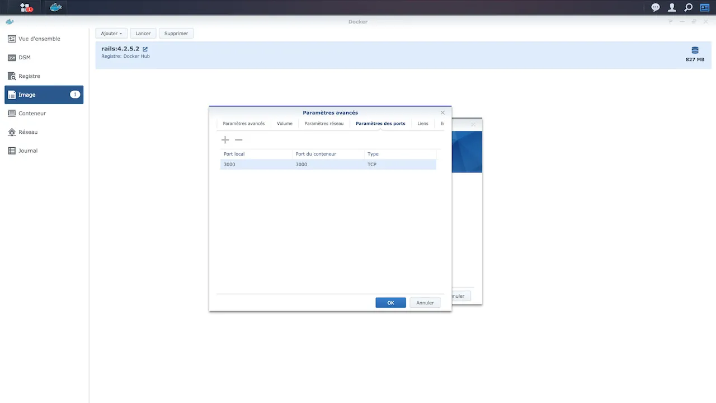716x403 pixels.
Task: Select the rails:4.2.5.2 image name
Action: click(120, 49)
